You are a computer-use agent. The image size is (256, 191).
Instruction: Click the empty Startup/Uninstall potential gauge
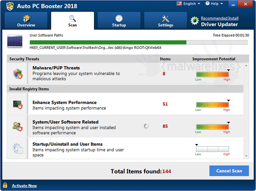(212, 149)
